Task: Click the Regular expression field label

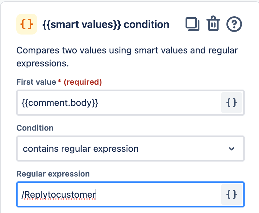Action: [x=53, y=174]
